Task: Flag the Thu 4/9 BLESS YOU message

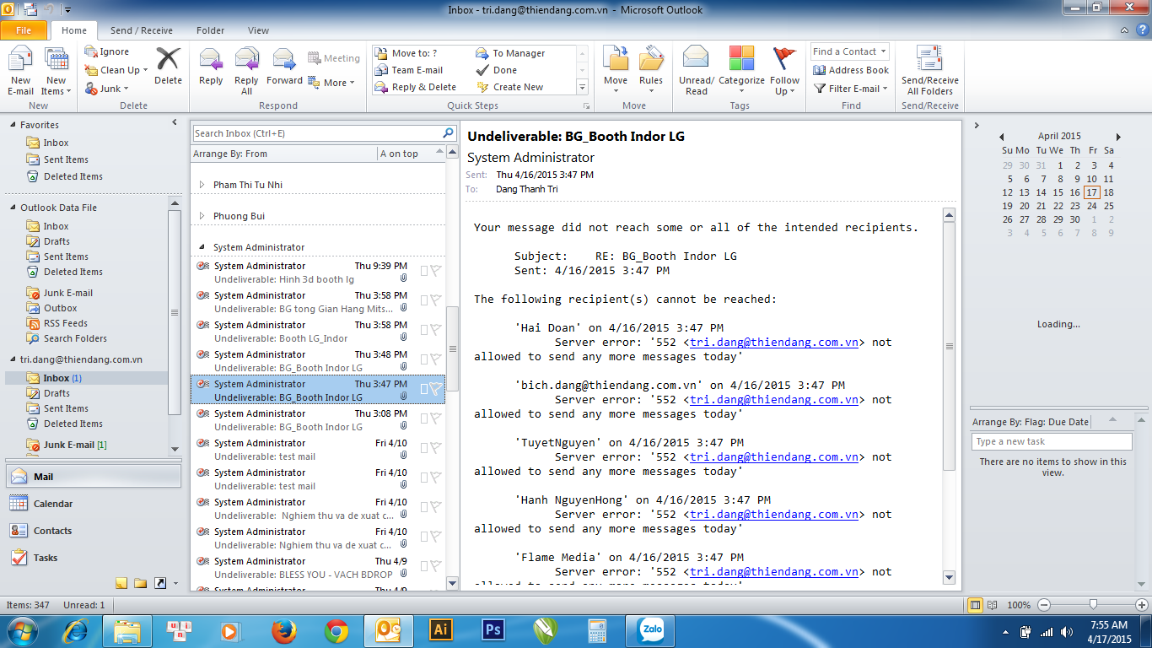Action: pos(436,566)
